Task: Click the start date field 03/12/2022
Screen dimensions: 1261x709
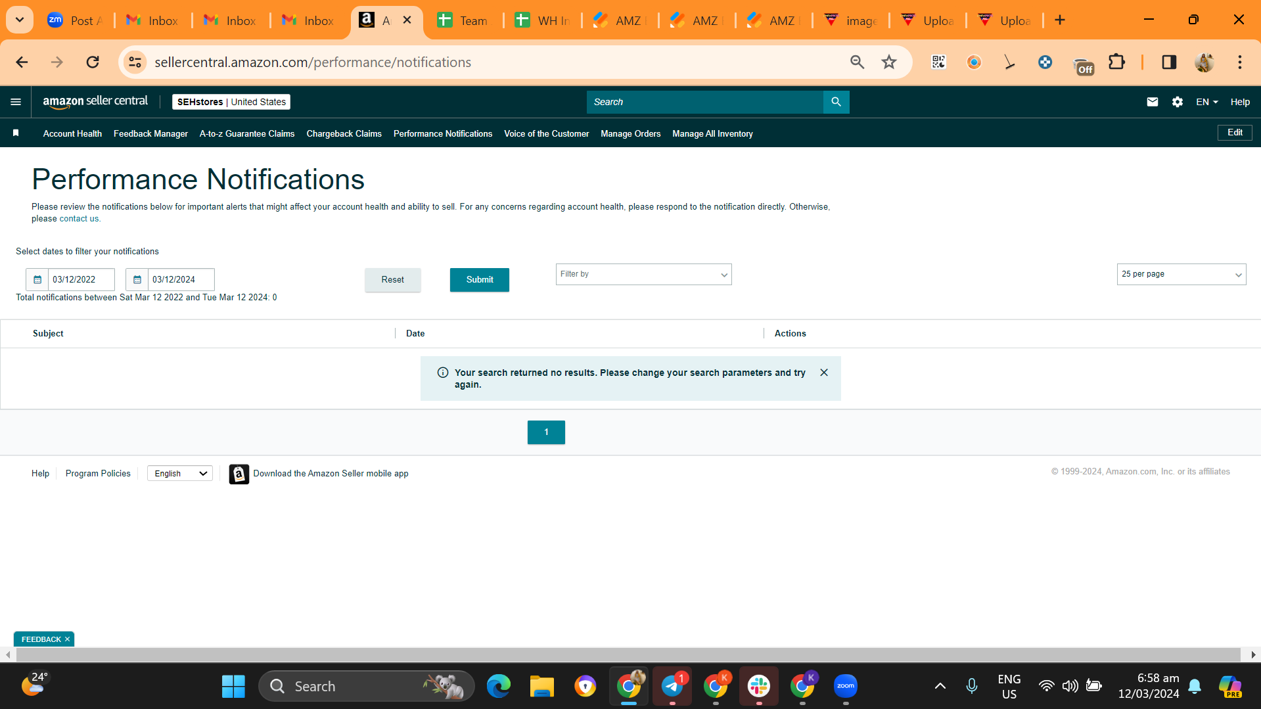Action: 81,279
